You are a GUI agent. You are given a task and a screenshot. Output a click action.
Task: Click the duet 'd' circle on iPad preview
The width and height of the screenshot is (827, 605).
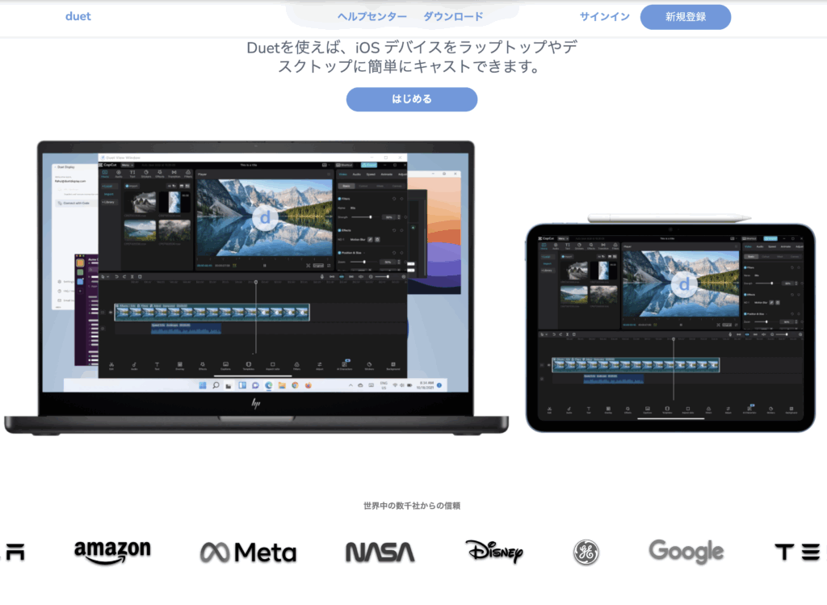click(x=684, y=284)
